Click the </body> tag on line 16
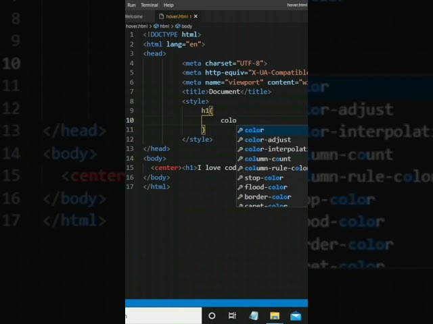 (x=156, y=178)
